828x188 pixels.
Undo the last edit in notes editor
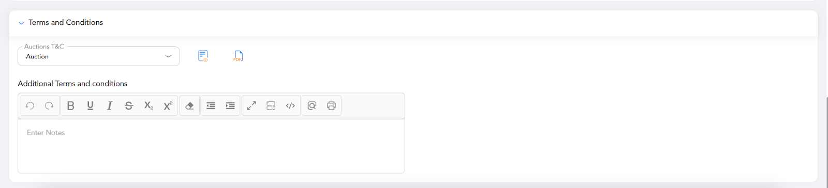tap(30, 106)
